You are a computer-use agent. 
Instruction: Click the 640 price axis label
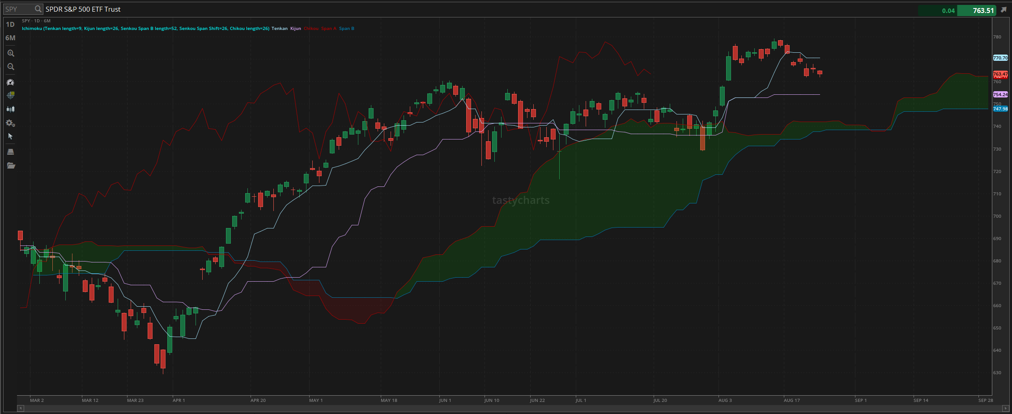(997, 350)
